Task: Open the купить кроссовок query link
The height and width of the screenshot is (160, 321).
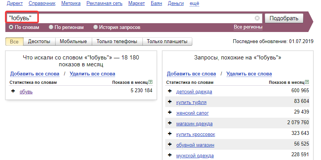Action: coord(196,134)
